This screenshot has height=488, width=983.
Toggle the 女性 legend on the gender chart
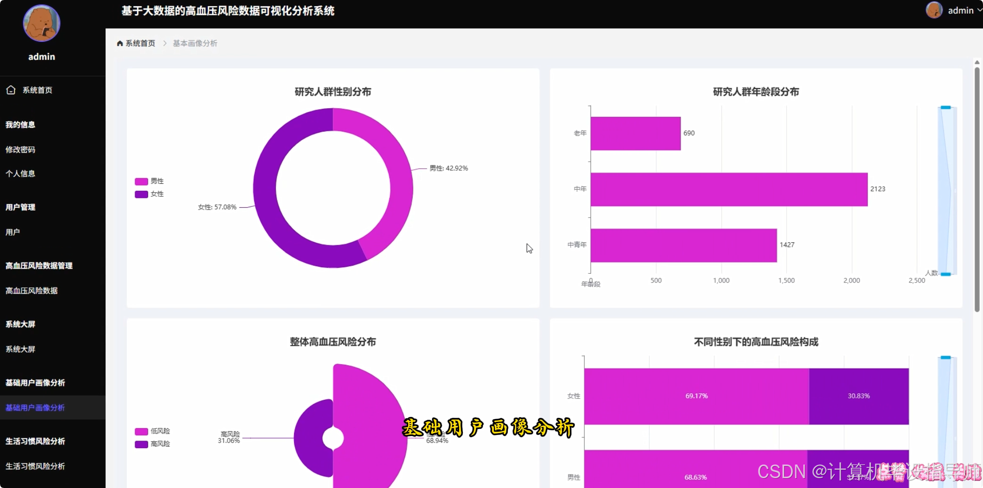149,194
